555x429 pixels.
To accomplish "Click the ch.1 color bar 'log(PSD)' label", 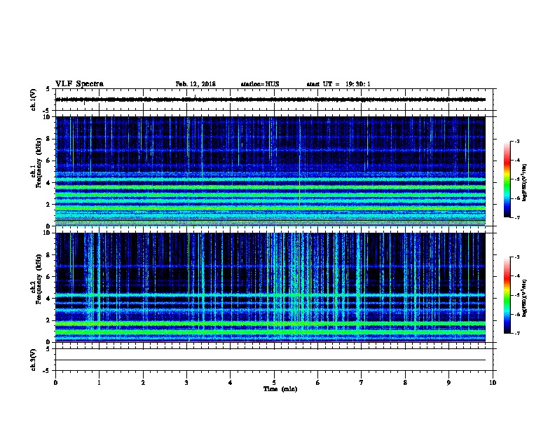I will [525, 182].
